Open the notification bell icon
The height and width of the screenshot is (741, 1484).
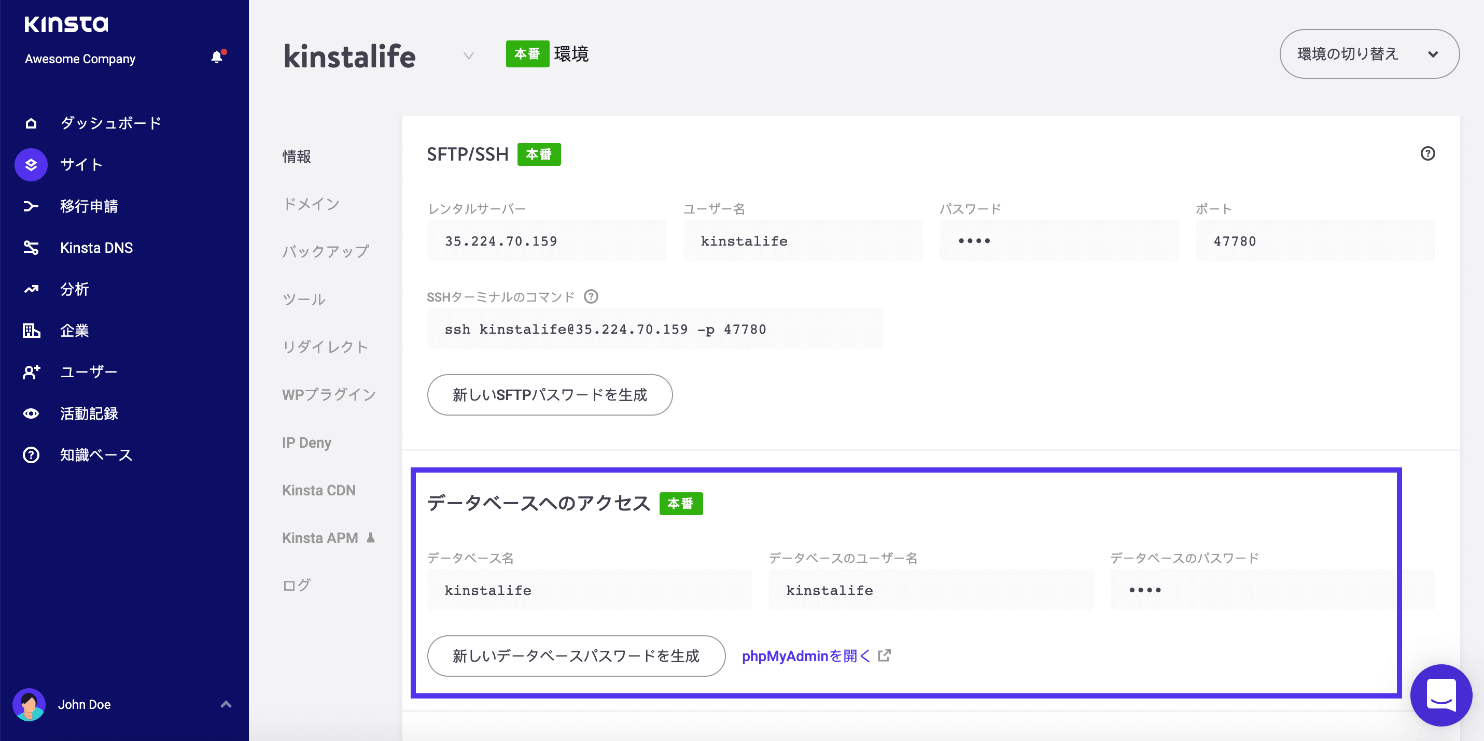tap(218, 57)
